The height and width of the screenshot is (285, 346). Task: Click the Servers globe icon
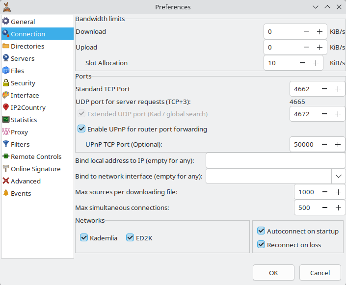pos(6,58)
